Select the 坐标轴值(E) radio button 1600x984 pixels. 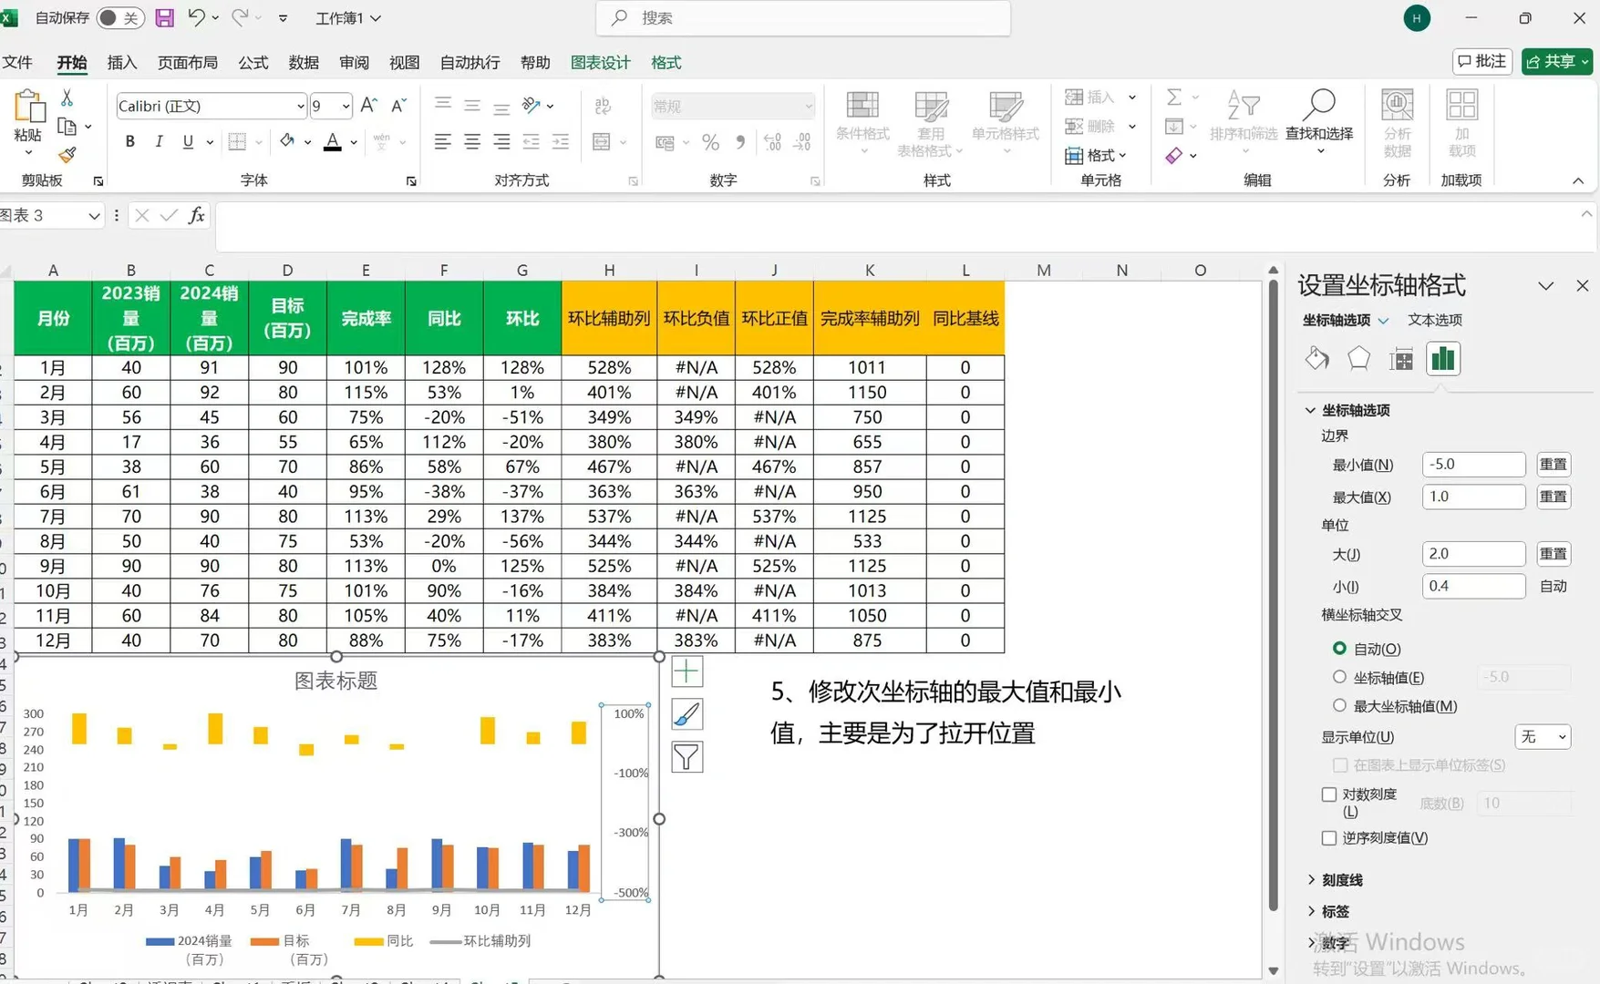[1339, 677]
